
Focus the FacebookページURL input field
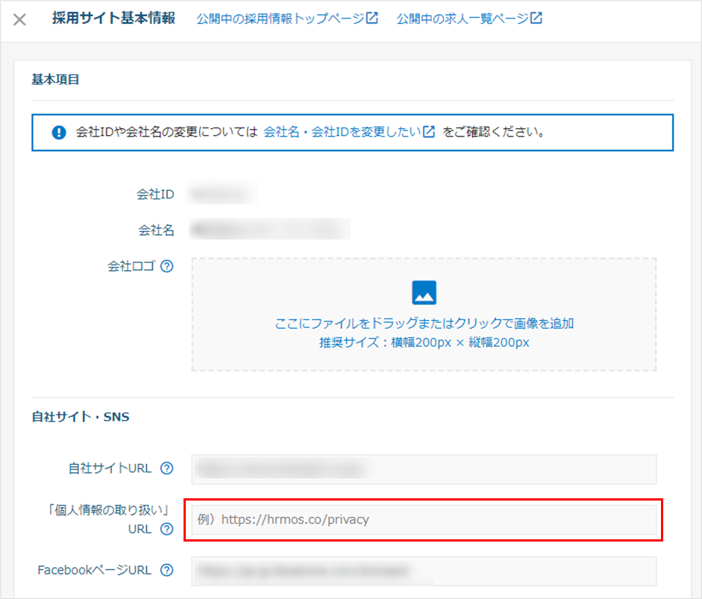point(424,571)
